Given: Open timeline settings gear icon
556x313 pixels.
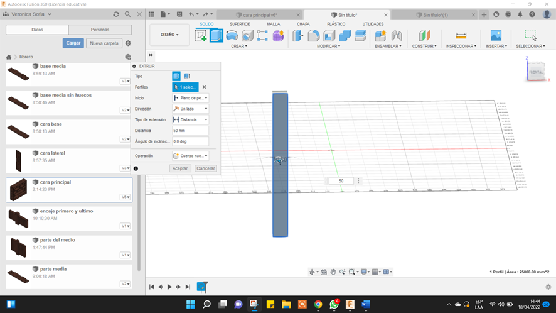Looking at the screenshot, I should [x=548, y=287].
